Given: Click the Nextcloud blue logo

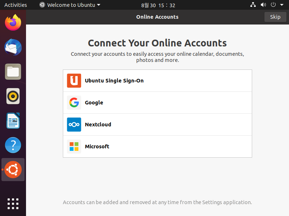Looking at the screenshot, I should [74, 125].
